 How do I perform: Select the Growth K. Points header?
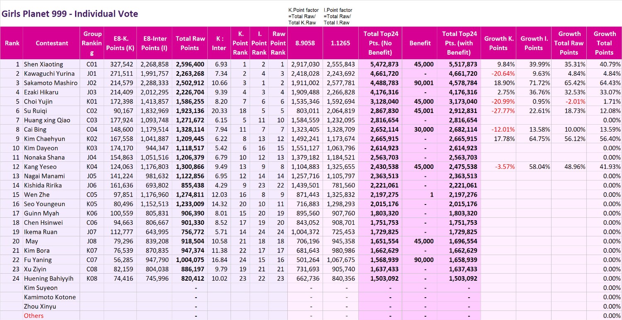(x=498, y=43)
